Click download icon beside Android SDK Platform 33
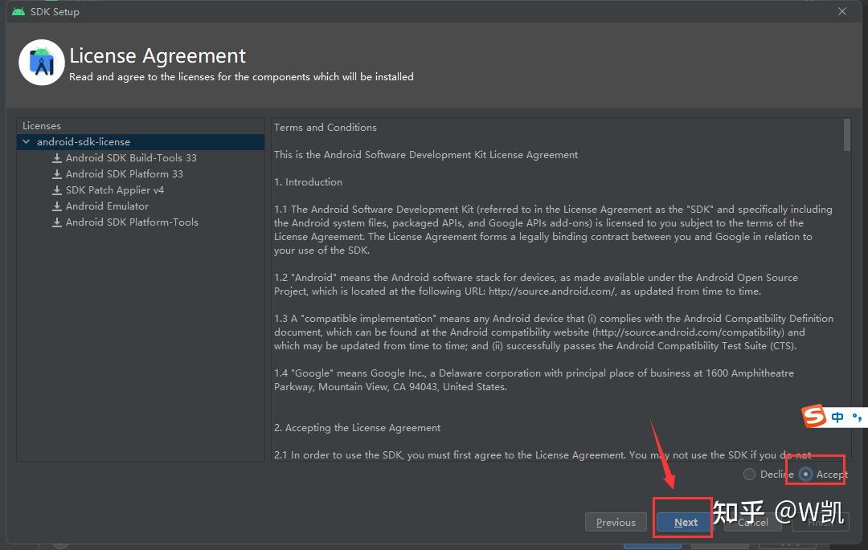This screenshot has height=550, width=868. pyautogui.click(x=57, y=174)
